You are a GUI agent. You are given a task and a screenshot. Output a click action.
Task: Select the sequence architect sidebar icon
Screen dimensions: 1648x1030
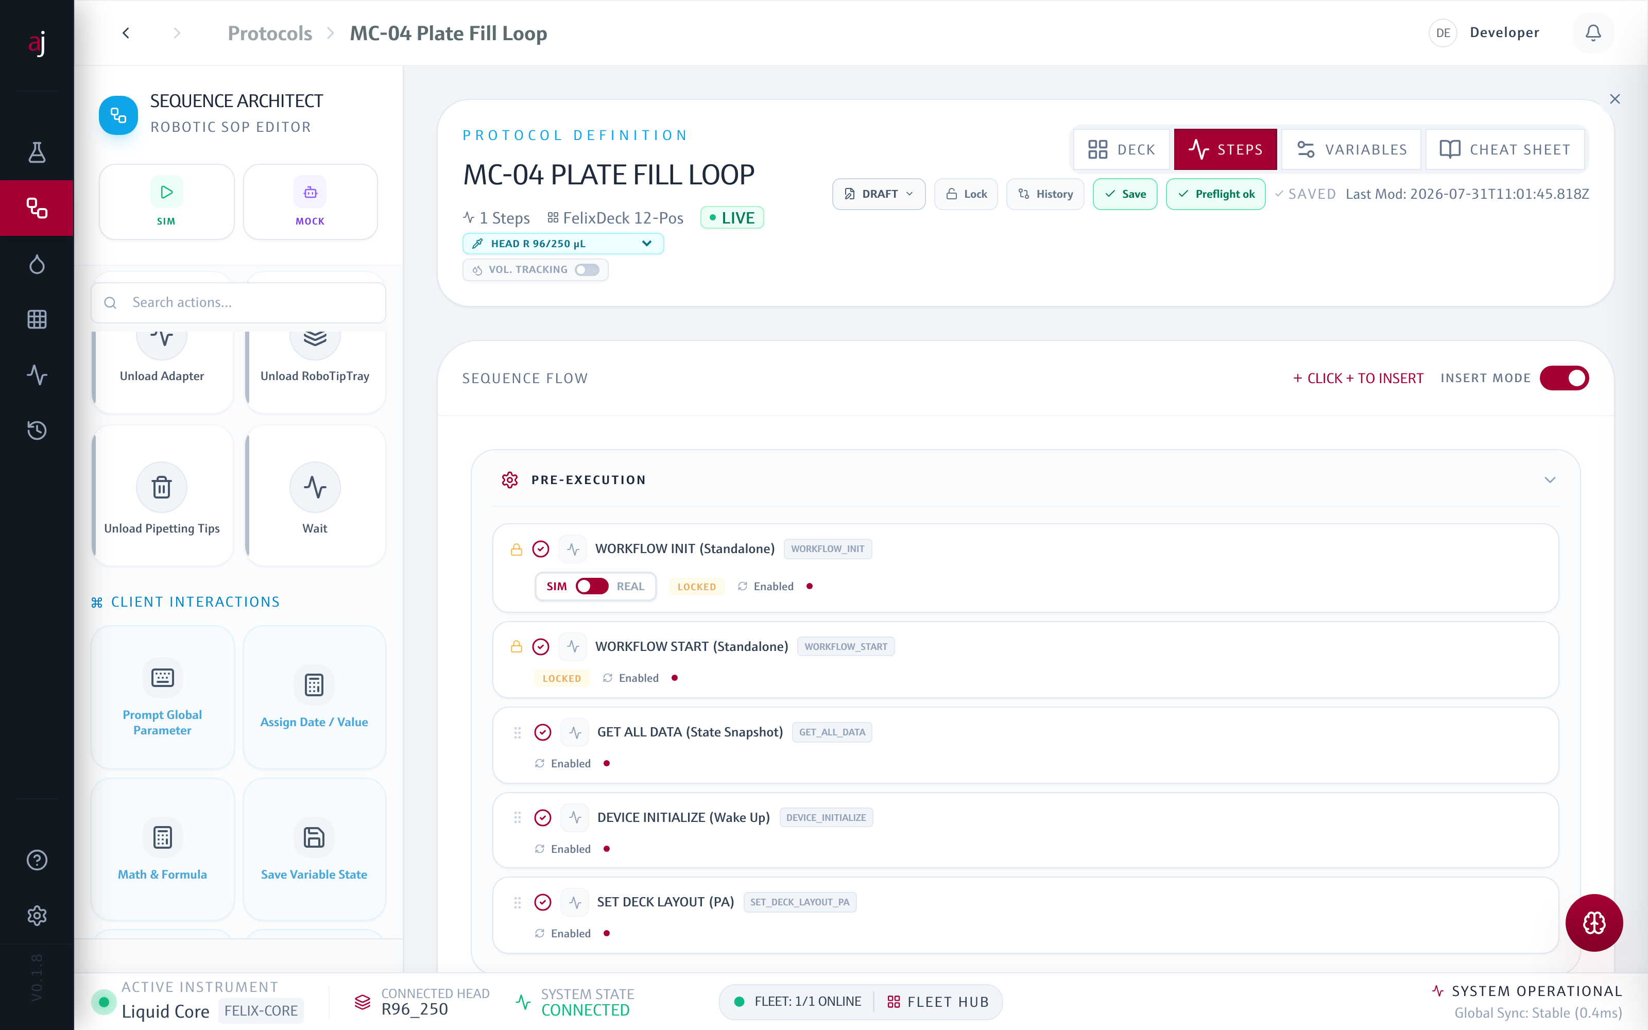coord(37,208)
